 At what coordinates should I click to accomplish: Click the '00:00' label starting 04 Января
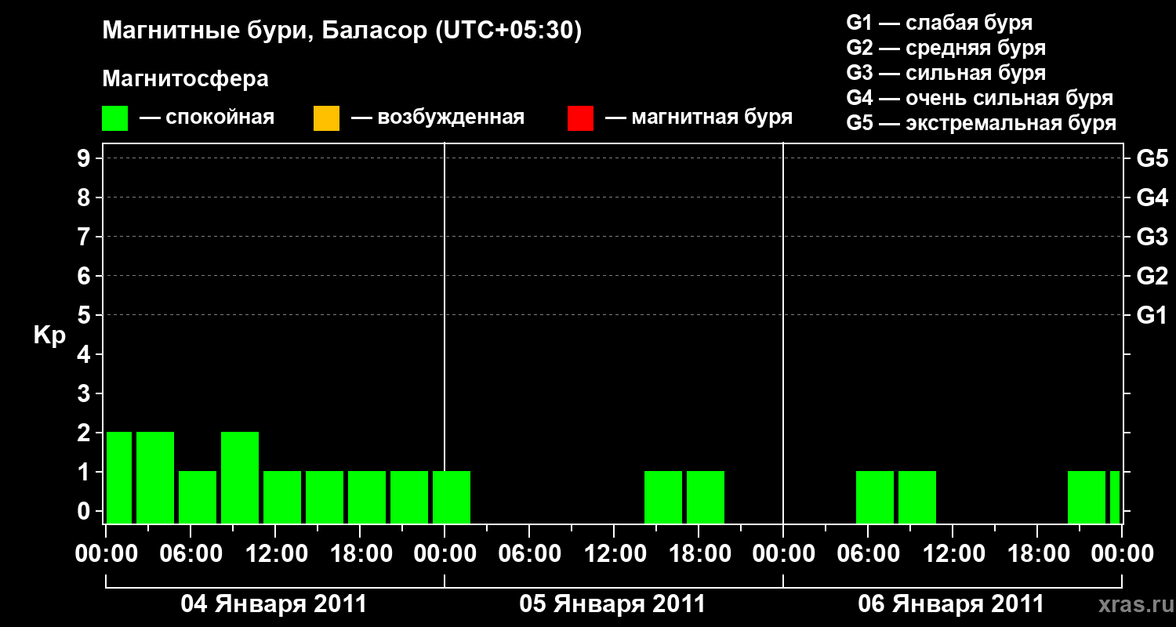tap(106, 554)
